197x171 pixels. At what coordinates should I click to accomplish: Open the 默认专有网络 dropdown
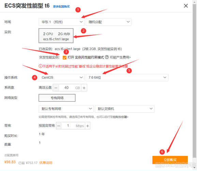66,109
